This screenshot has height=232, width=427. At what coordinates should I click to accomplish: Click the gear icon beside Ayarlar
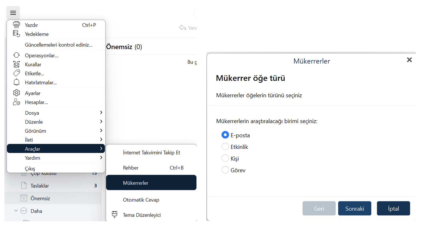pos(16,93)
